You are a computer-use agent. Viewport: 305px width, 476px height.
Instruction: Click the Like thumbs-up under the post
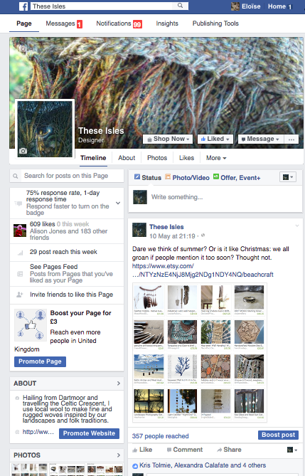point(135,450)
